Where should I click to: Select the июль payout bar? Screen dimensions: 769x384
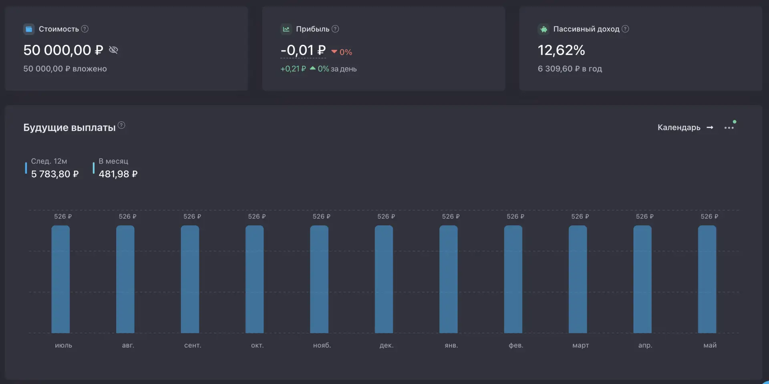(x=60, y=279)
